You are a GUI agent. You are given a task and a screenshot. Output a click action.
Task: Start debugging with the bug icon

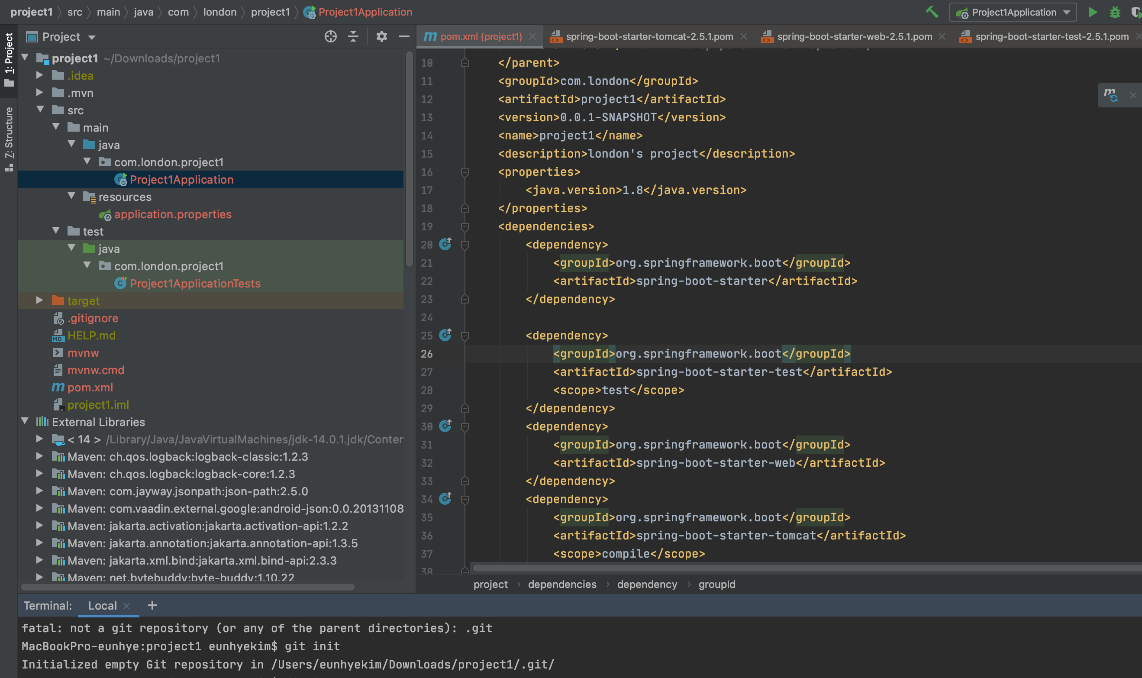pos(1115,12)
